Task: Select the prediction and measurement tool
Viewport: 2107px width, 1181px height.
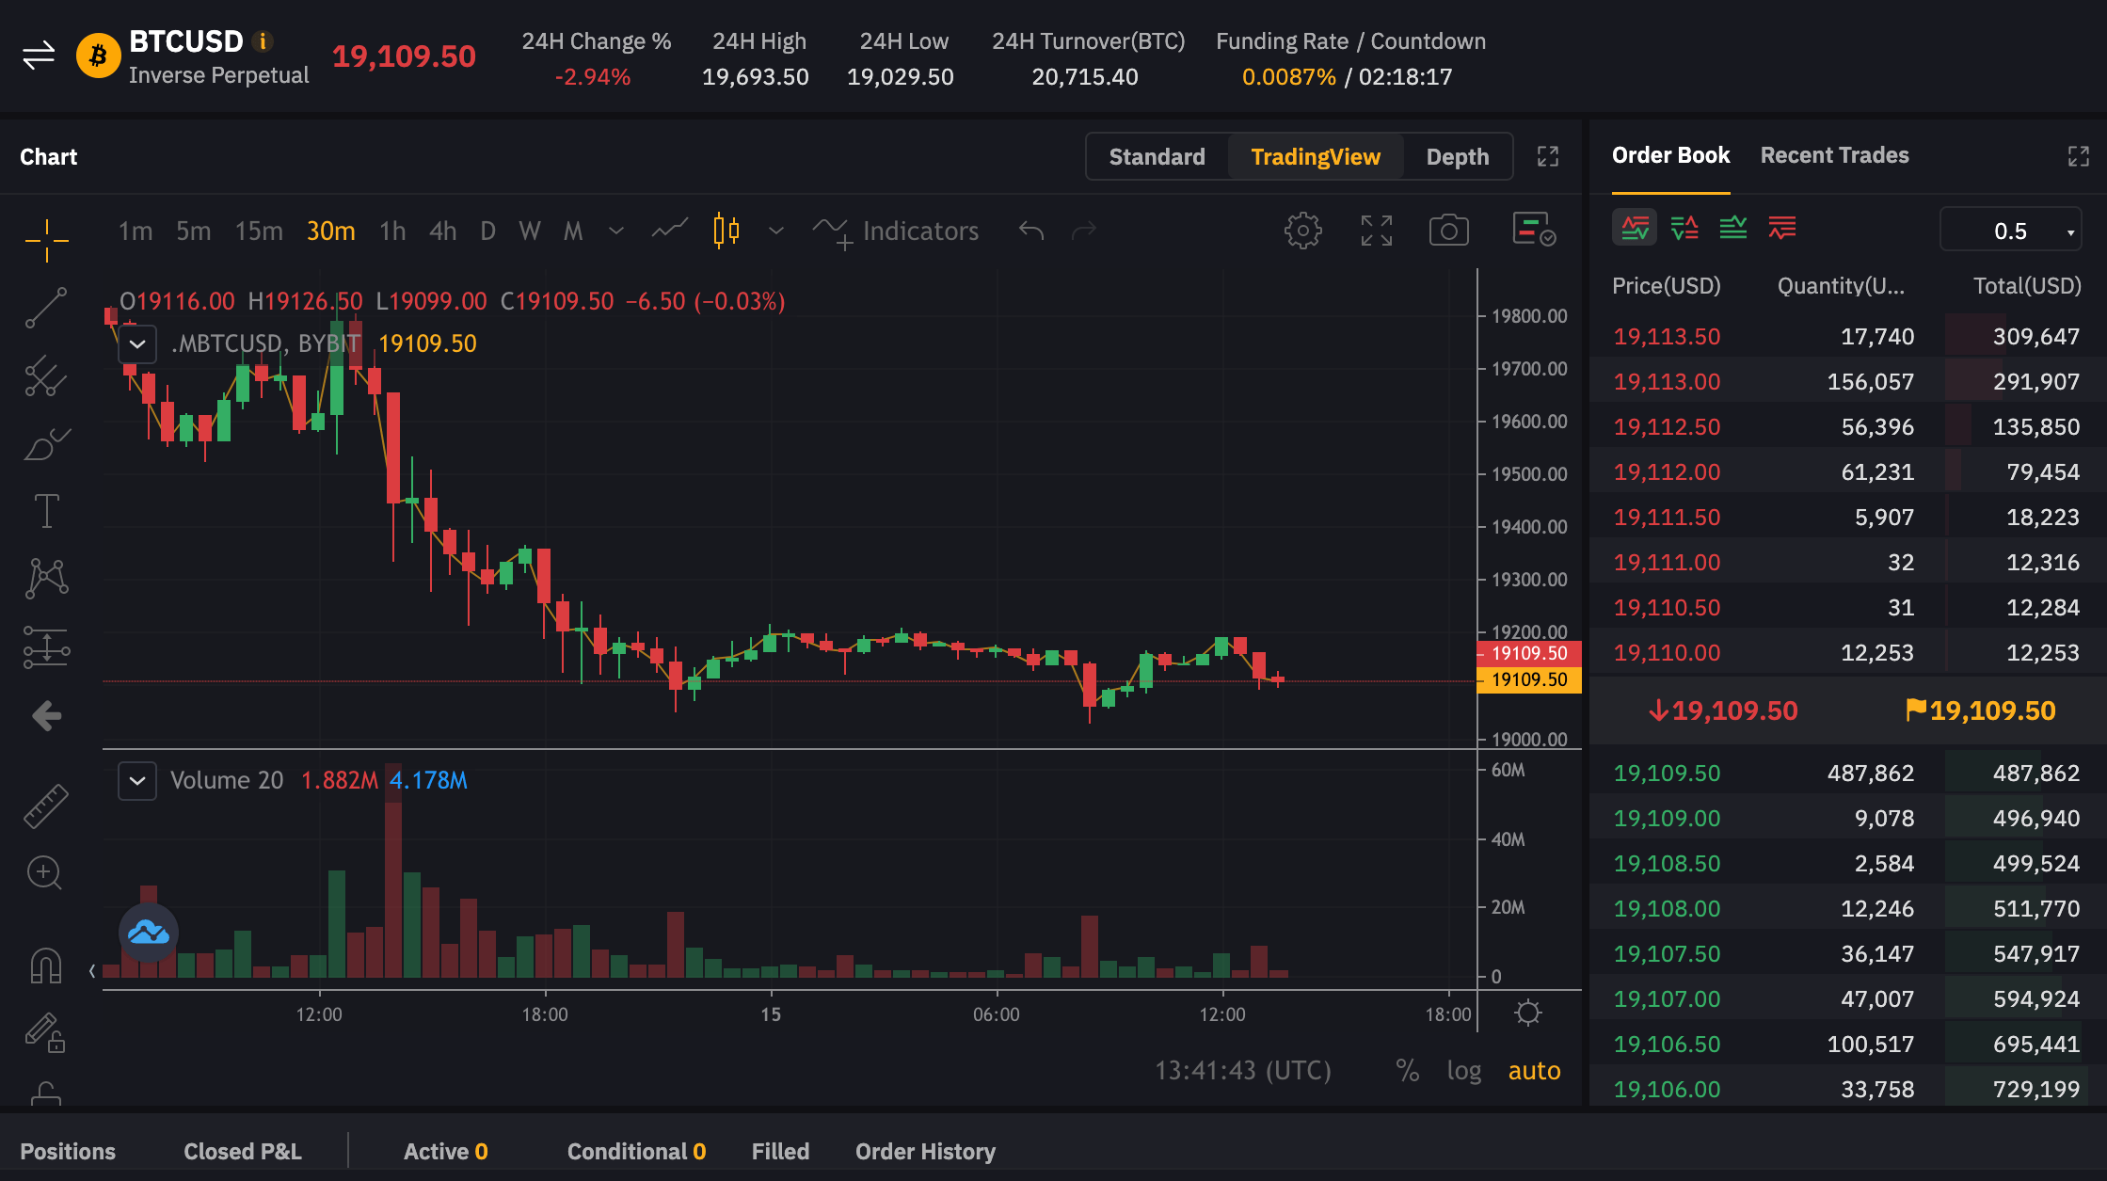Action: pyautogui.click(x=46, y=647)
